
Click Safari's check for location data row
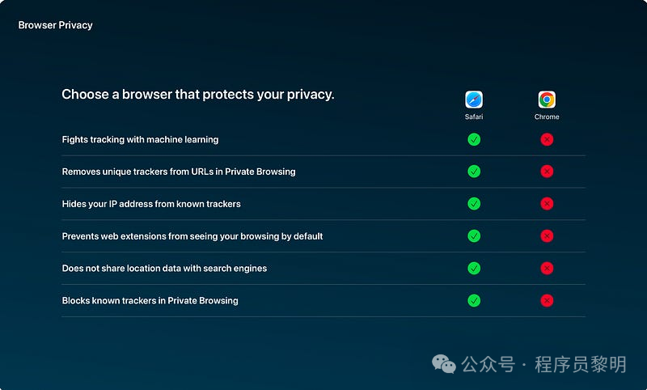[x=474, y=269]
